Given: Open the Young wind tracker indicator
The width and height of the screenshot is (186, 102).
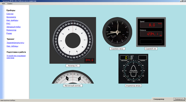Looking at the screenshot, I should (x=133, y=69).
